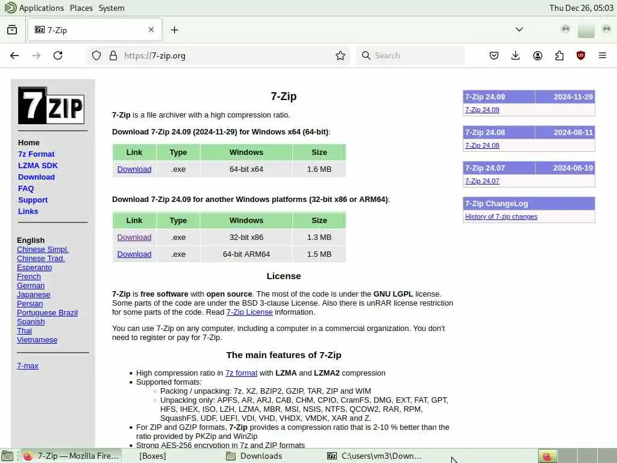Close the 7-Zip tab

(x=151, y=30)
